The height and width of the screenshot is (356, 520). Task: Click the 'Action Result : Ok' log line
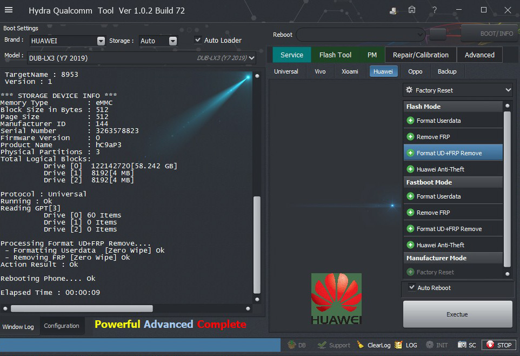[39, 265]
